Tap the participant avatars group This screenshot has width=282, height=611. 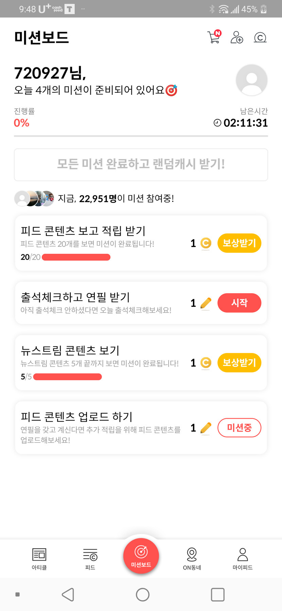coord(34,198)
